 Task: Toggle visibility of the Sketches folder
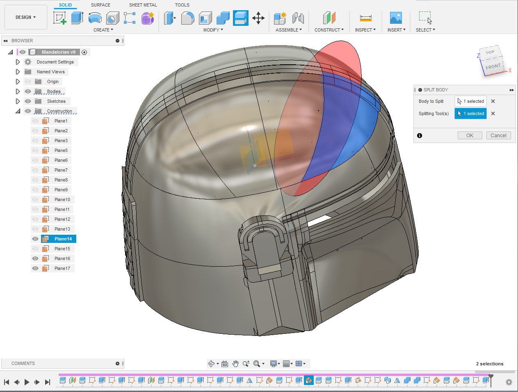[28, 101]
